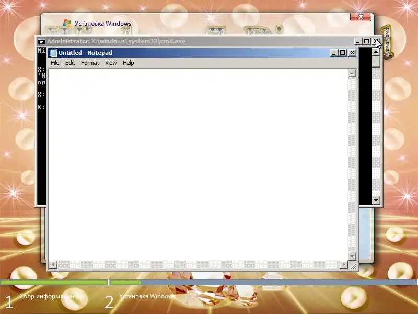The image size is (418, 314).
Task: Click cmd.exe scrollbar up arrow
Action: point(376,52)
